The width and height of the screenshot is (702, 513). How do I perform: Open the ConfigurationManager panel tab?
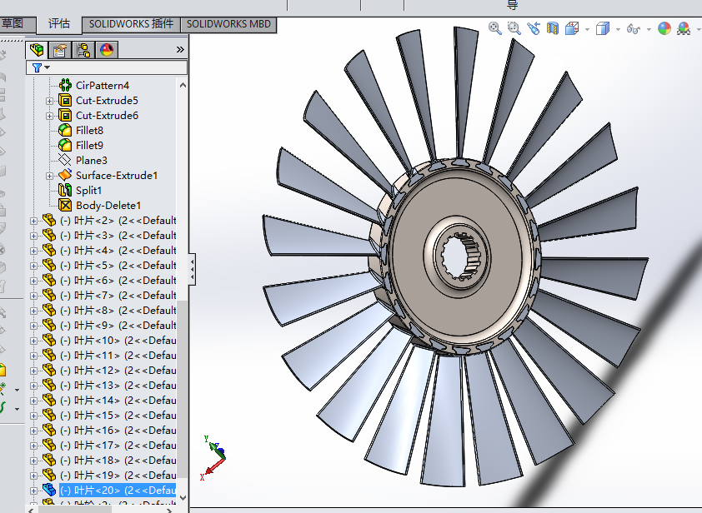[x=83, y=50]
